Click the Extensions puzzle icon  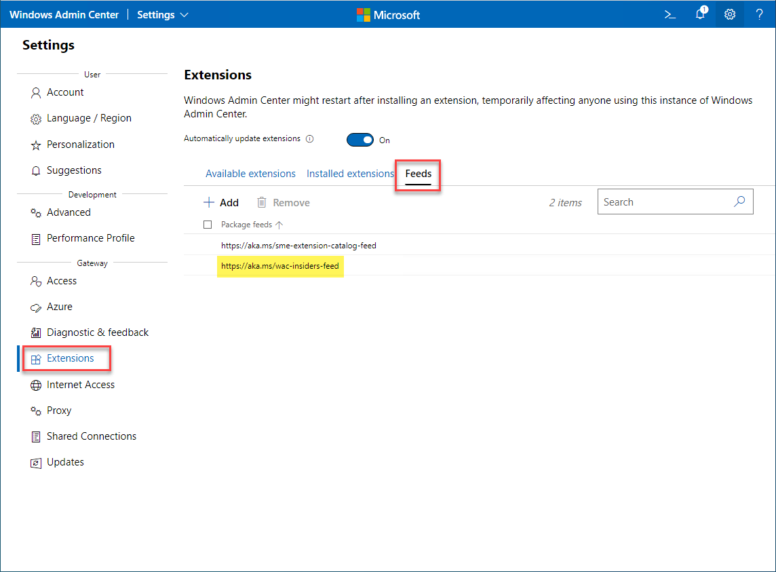[x=36, y=359]
